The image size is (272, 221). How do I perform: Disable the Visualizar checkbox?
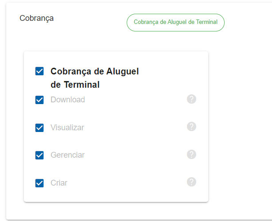click(39, 128)
